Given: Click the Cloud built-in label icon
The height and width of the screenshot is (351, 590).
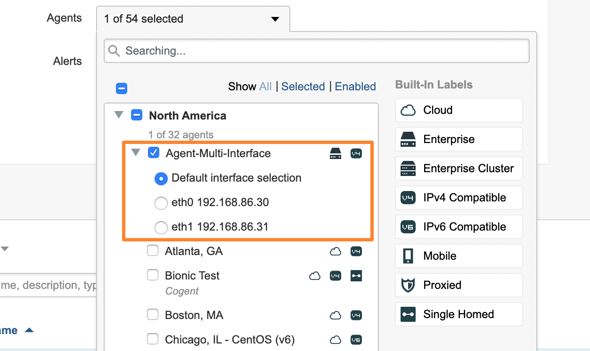Looking at the screenshot, I should 408,110.
